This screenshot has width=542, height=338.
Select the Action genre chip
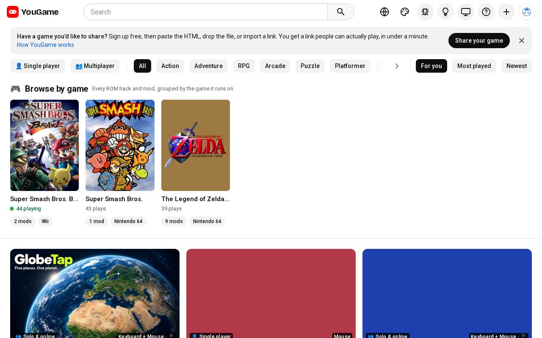(x=170, y=66)
